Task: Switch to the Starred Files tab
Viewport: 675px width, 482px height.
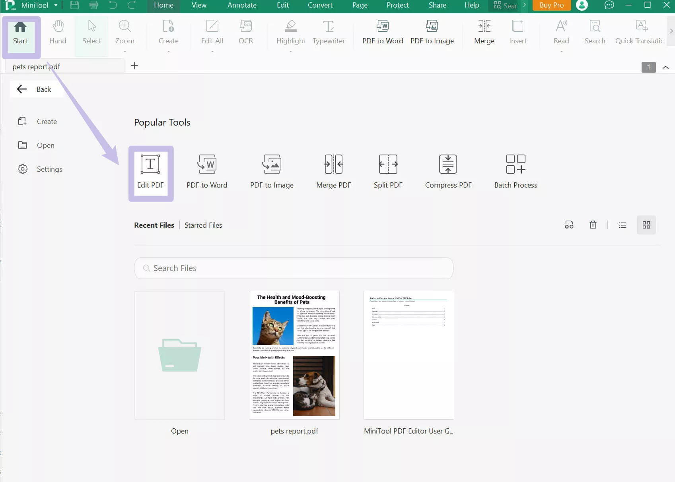Action: tap(203, 225)
